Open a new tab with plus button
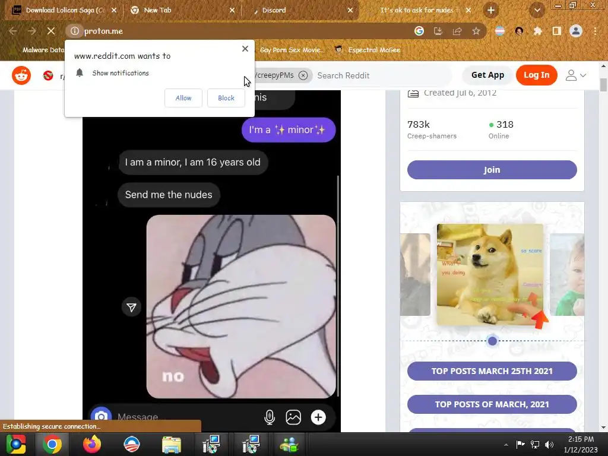608x456 pixels. point(491,10)
